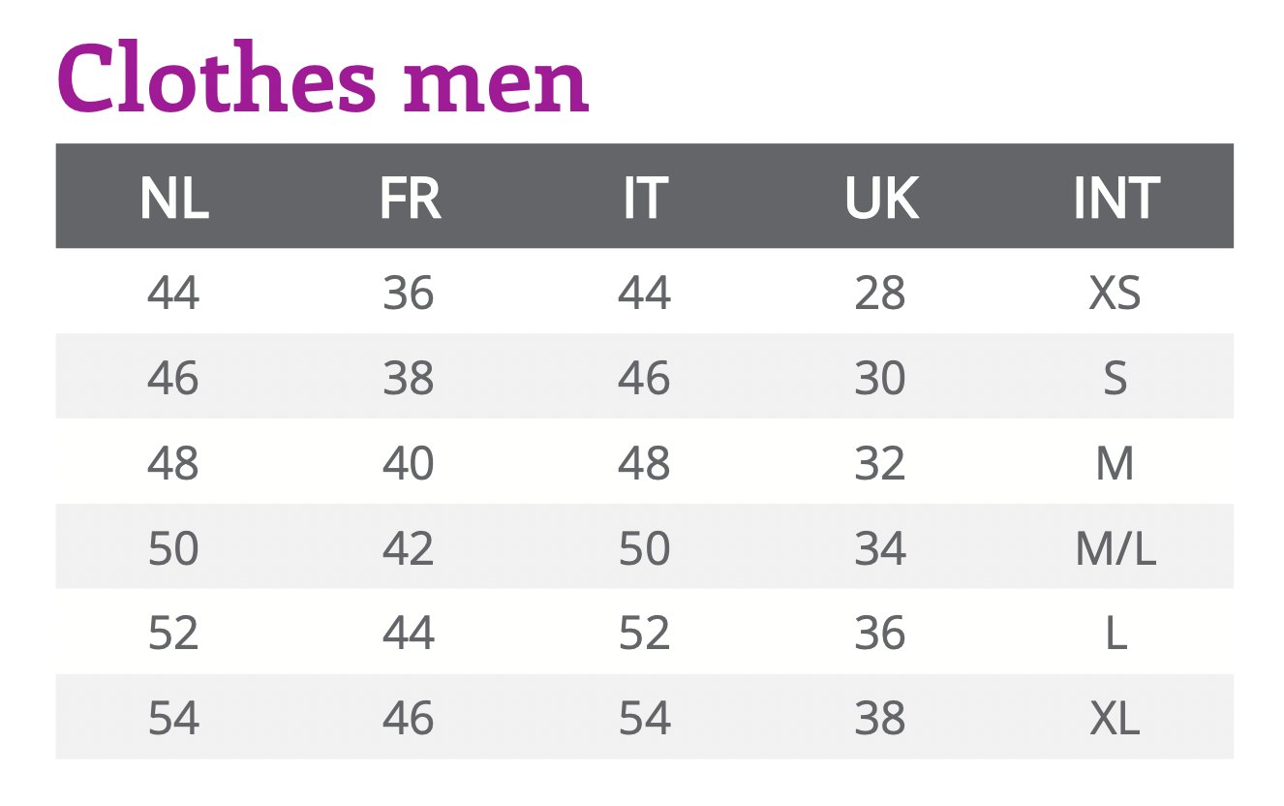
Task: Click the NL size 54 cell
Action: pyautogui.click(x=173, y=718)
